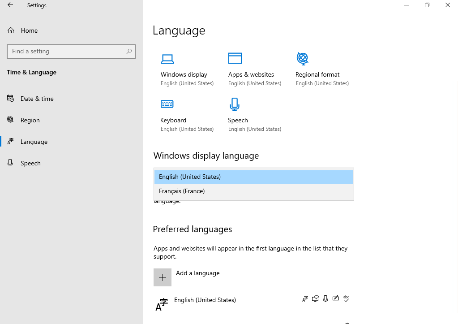This screenshot has height=324, width=458.
Task: Click the Region globe icon in sidebar
Action: (x=10, y=120)
